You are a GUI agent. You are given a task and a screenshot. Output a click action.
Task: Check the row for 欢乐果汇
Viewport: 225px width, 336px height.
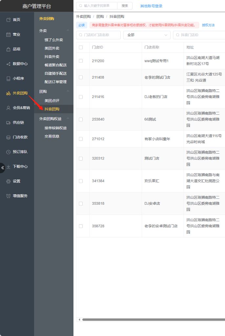coord(81,181)
